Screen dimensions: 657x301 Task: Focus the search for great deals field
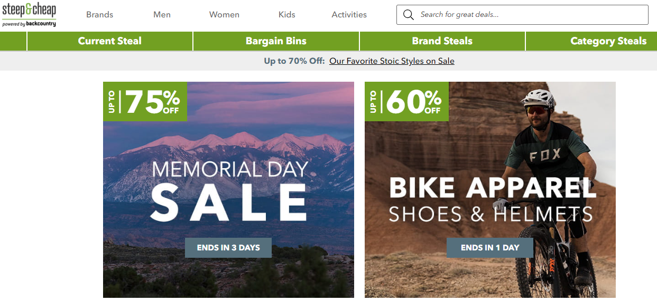tap(529, 15)
